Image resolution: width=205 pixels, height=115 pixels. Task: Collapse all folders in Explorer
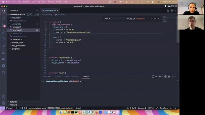tap(38, 15)
